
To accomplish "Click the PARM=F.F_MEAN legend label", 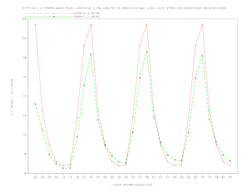I will pyautogui.click(x=87, y=17).
